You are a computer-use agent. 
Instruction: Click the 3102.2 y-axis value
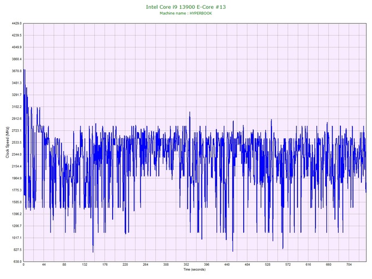pos(17,106)
